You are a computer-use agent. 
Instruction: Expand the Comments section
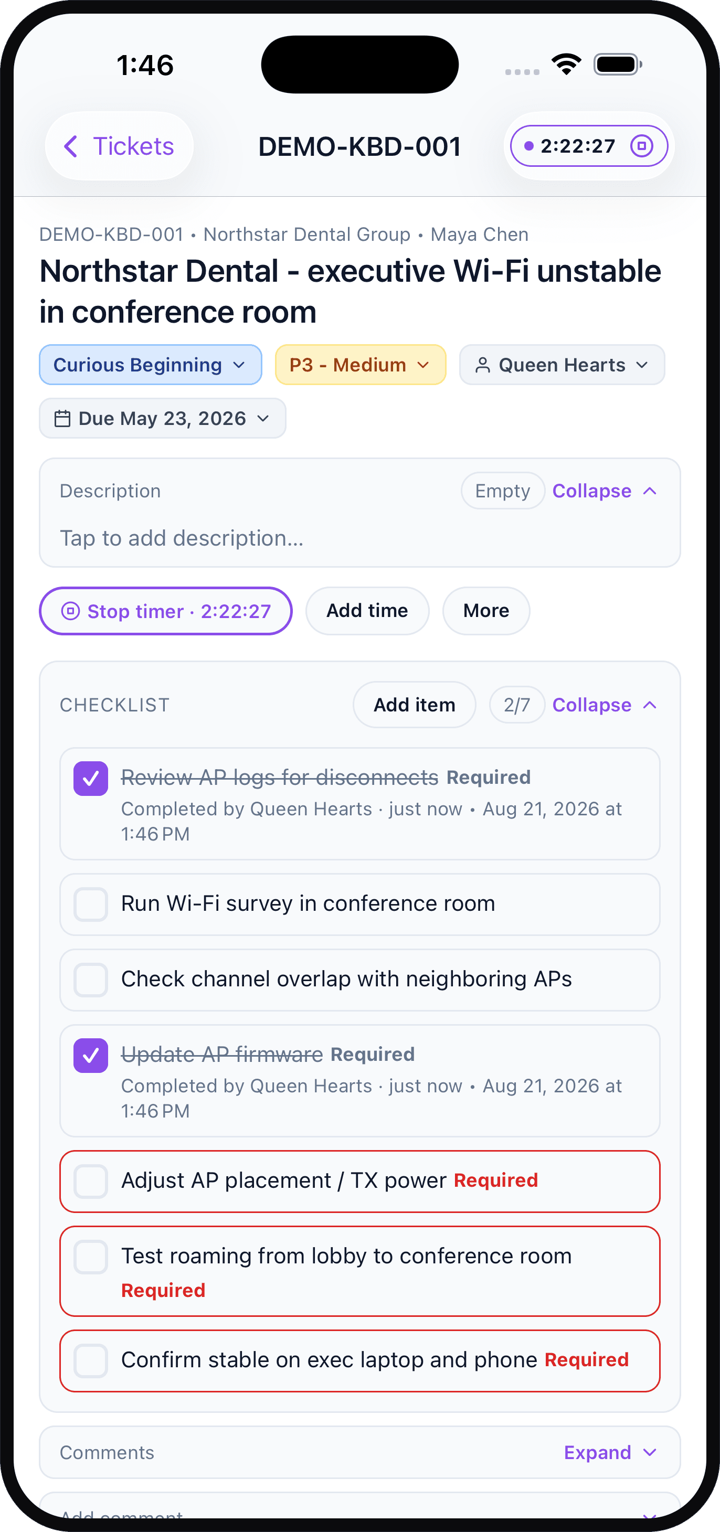(610, 1452)
